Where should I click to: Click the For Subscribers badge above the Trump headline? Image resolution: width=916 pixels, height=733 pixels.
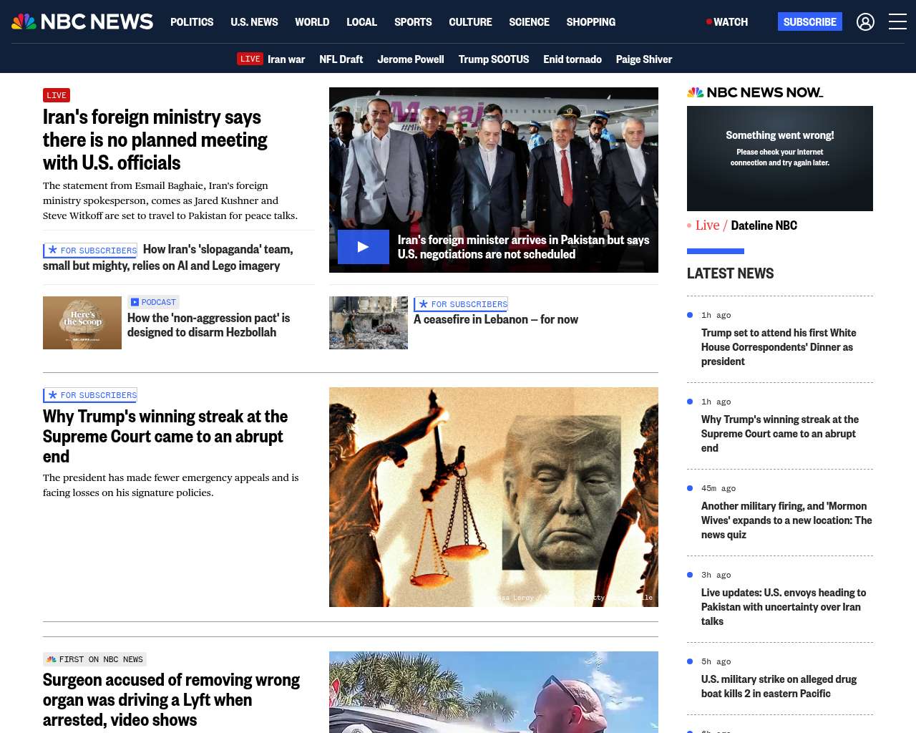point(90,395)
